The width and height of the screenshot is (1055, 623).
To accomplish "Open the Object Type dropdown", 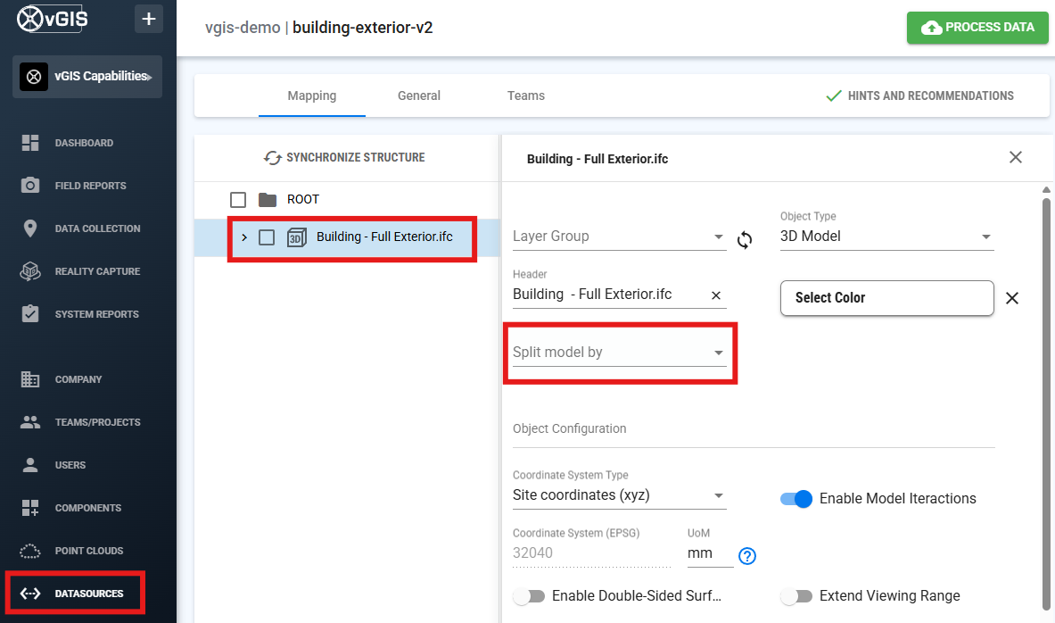I will 886,237.
